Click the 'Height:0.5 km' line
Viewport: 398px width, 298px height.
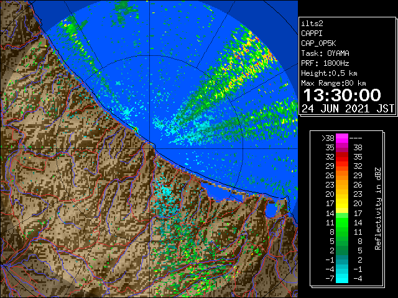(x=329, y=73)
